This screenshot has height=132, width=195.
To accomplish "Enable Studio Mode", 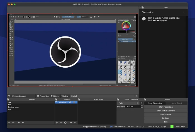I will 166,114.
